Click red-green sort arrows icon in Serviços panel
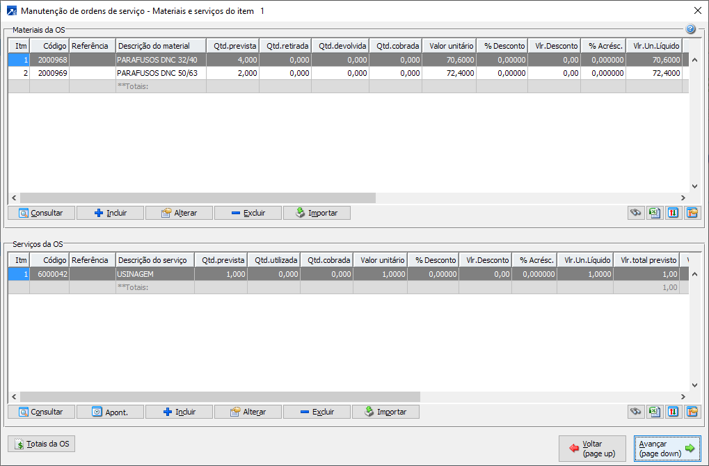 click(674, 412)
